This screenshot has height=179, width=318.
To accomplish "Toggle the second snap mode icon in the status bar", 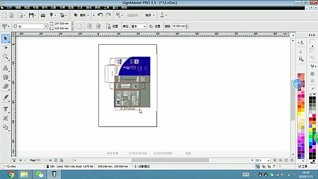I will (263, 167).
